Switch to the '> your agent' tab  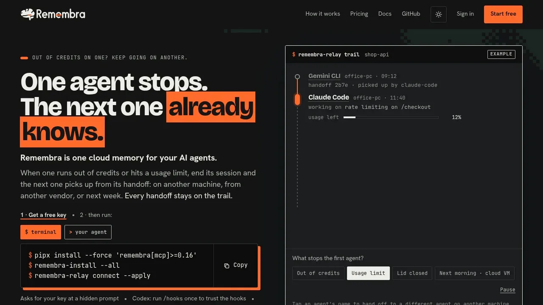[x=88, y=232]
